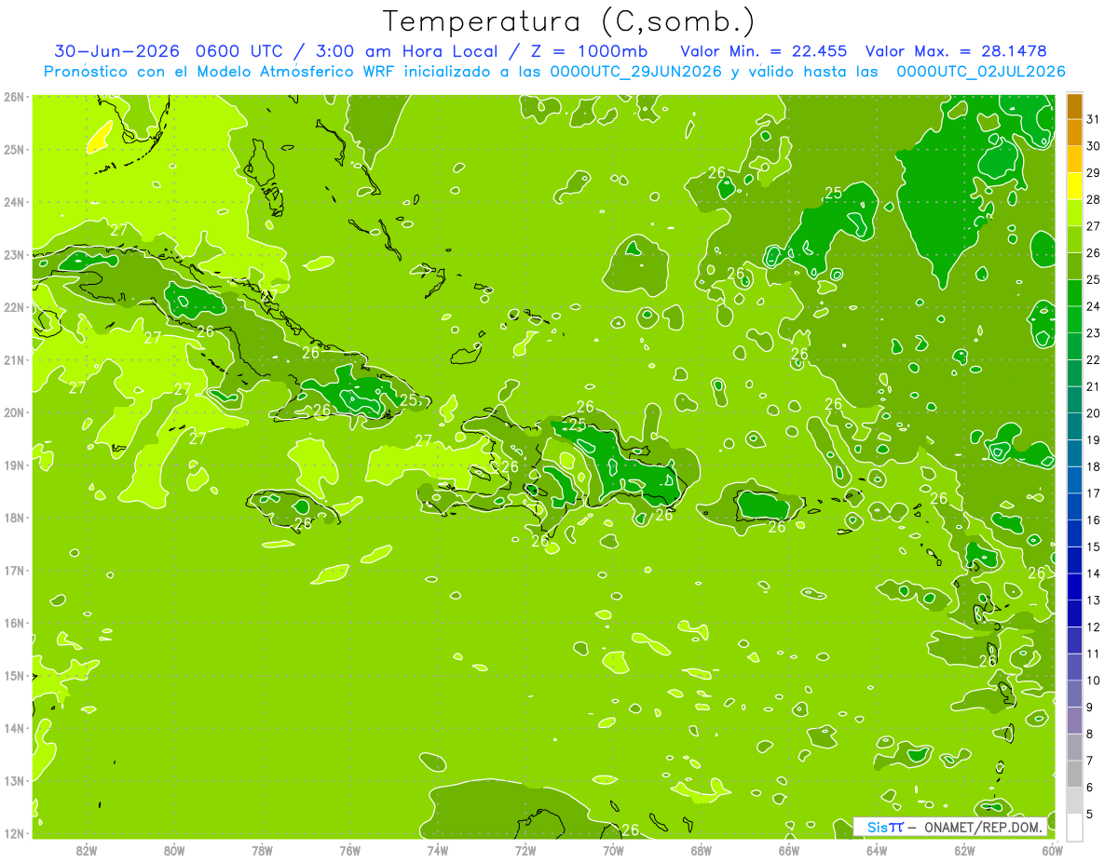Select the 'Valor Min. = 22.455' readout

point(763,51)
